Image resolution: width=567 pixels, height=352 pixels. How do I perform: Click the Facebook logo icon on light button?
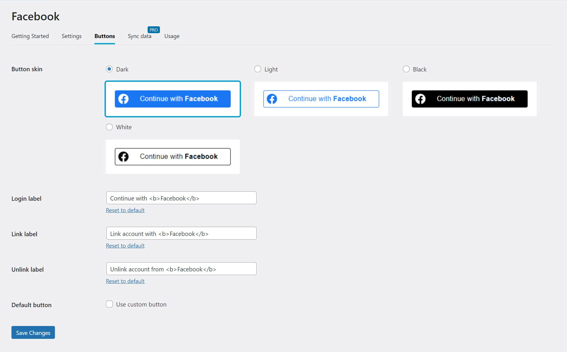[x=272, y=99]
